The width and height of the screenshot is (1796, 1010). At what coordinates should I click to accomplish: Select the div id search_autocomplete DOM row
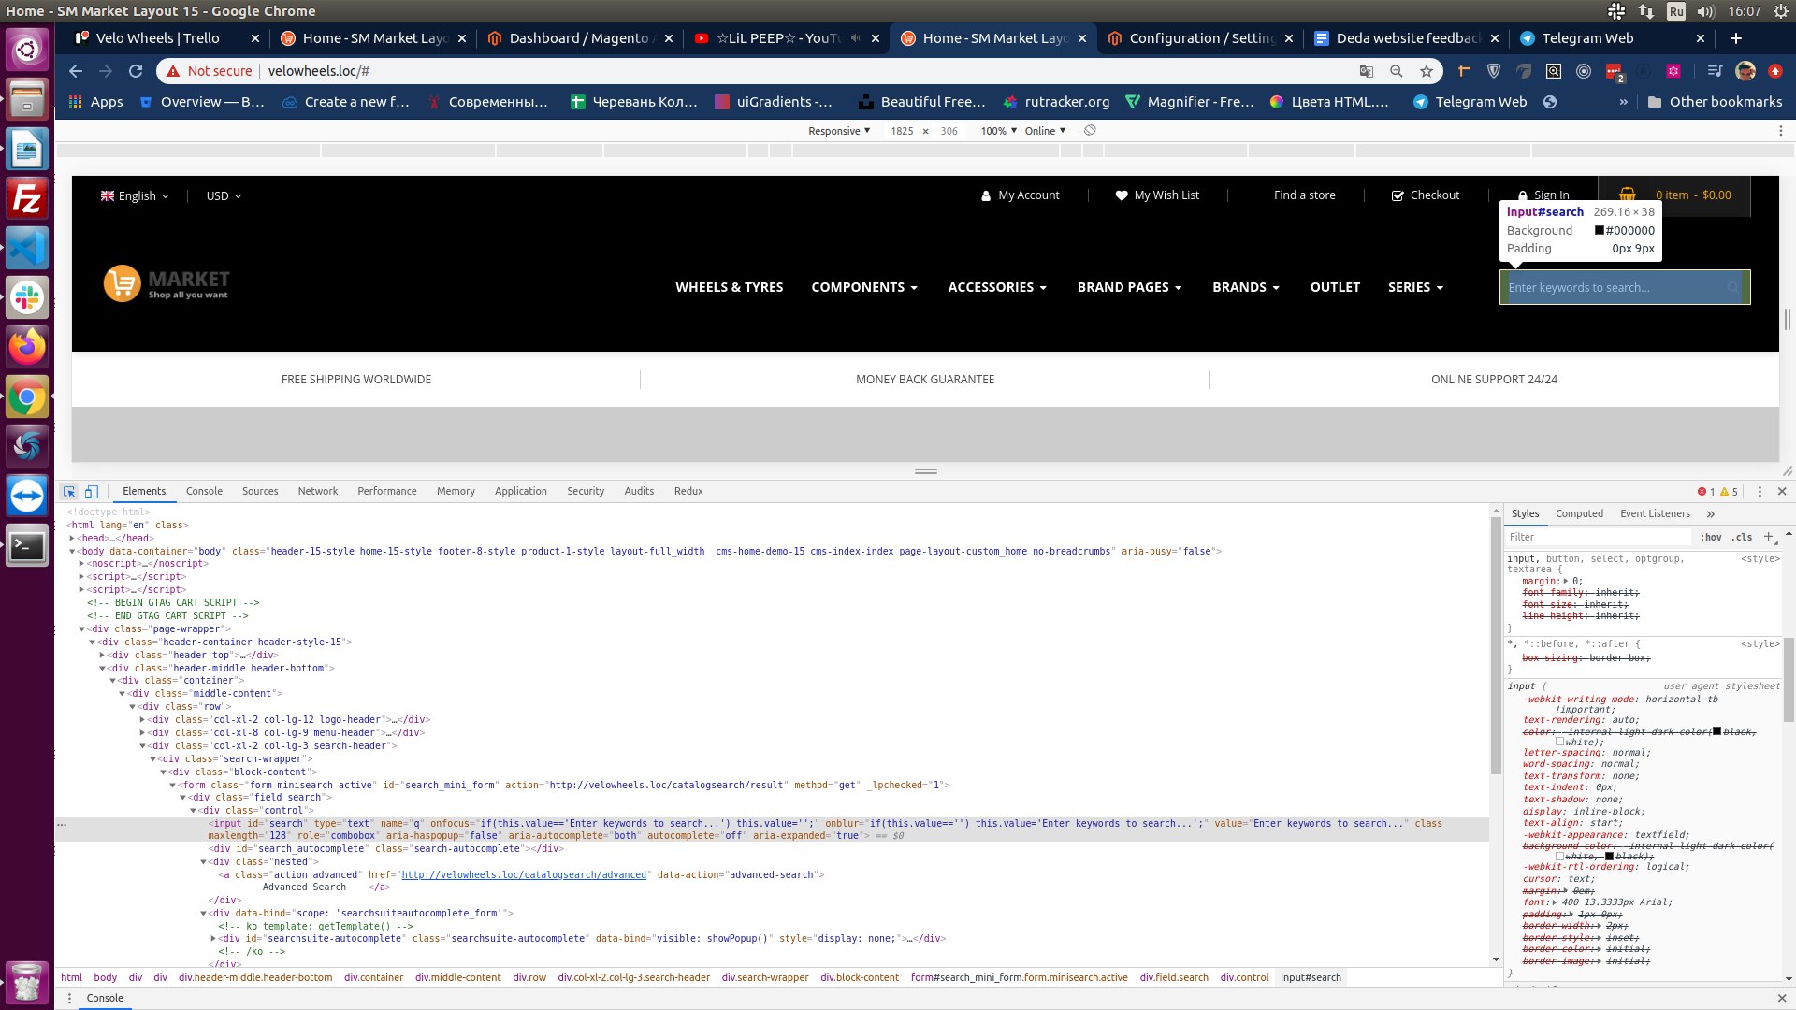[386, 849]
